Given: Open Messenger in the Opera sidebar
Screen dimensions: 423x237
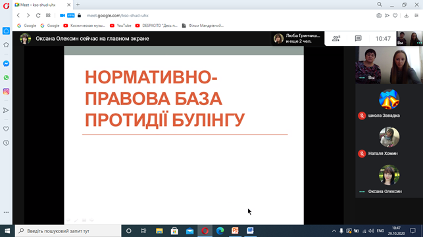Looking at the screenshot, I should point(6,64).
